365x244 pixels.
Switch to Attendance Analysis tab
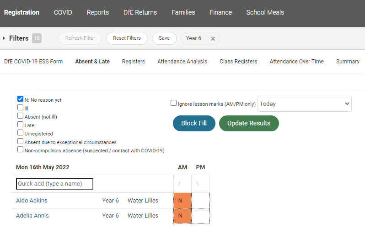(x=182, y=62)
